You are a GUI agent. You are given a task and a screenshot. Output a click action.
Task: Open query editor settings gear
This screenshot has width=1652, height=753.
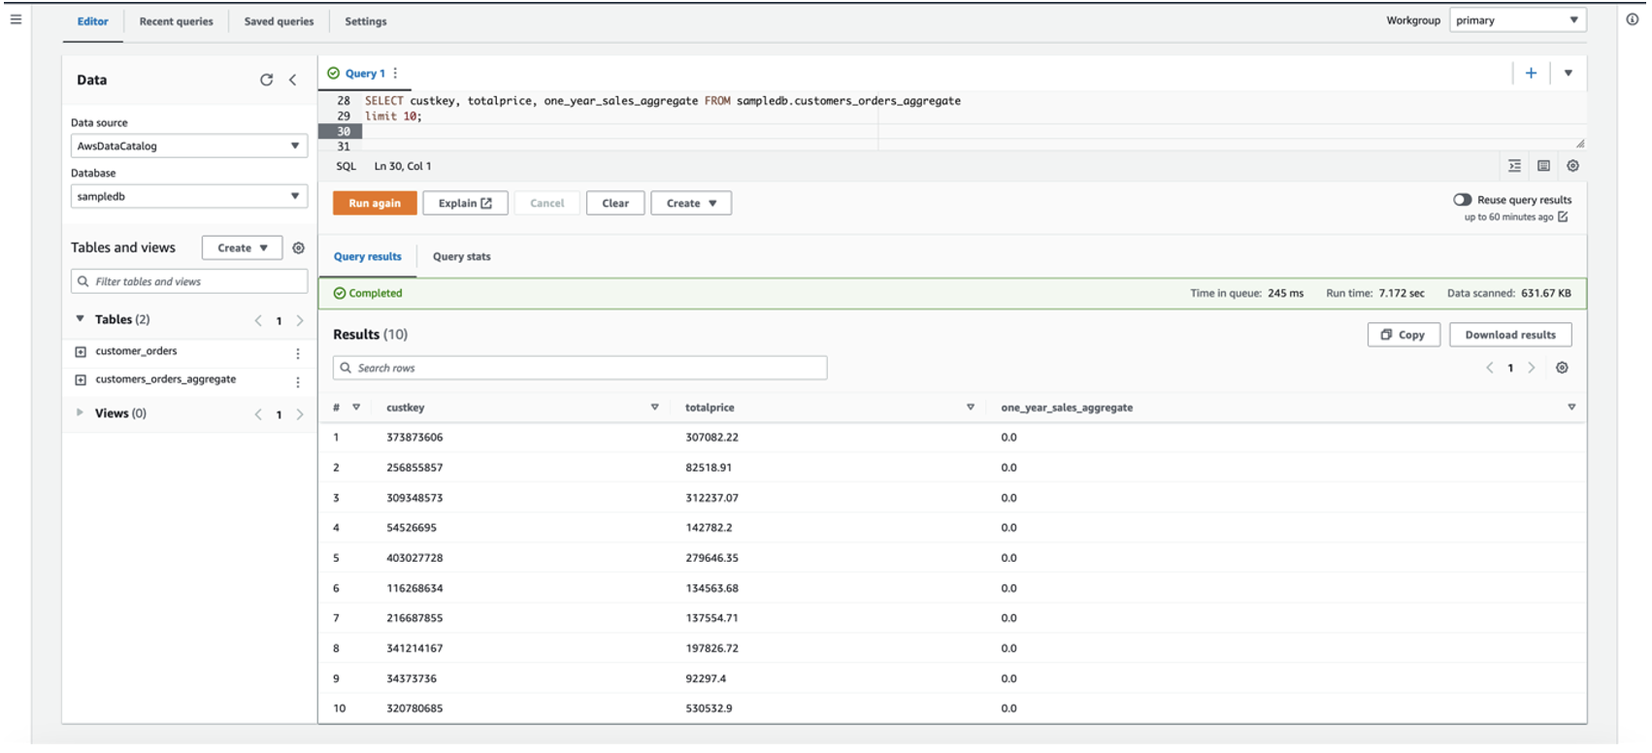coord(1572,166)
